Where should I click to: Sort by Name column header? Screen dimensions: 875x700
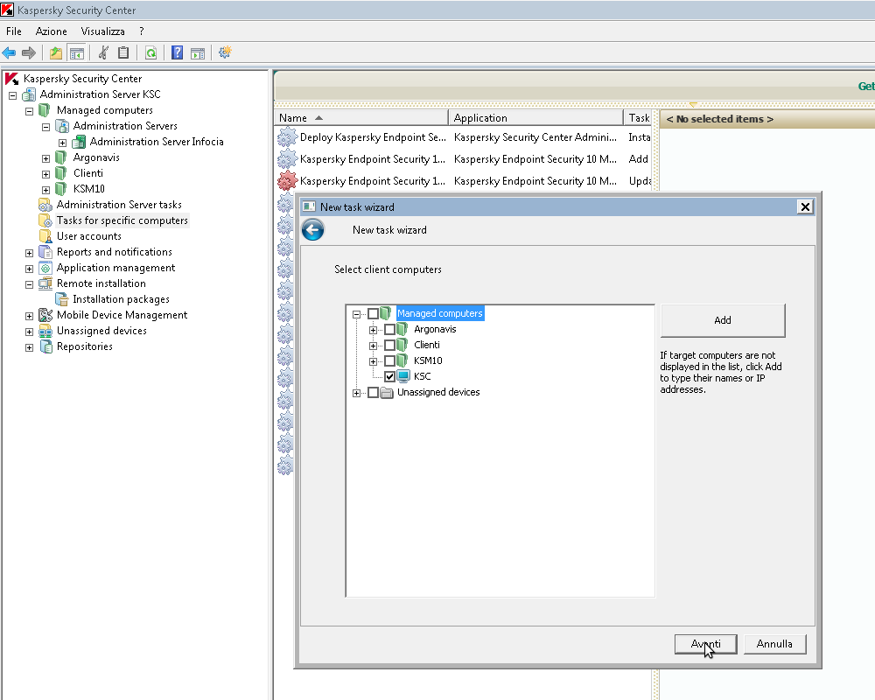361,118
